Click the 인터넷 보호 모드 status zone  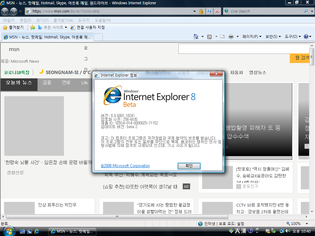[221, 224]
